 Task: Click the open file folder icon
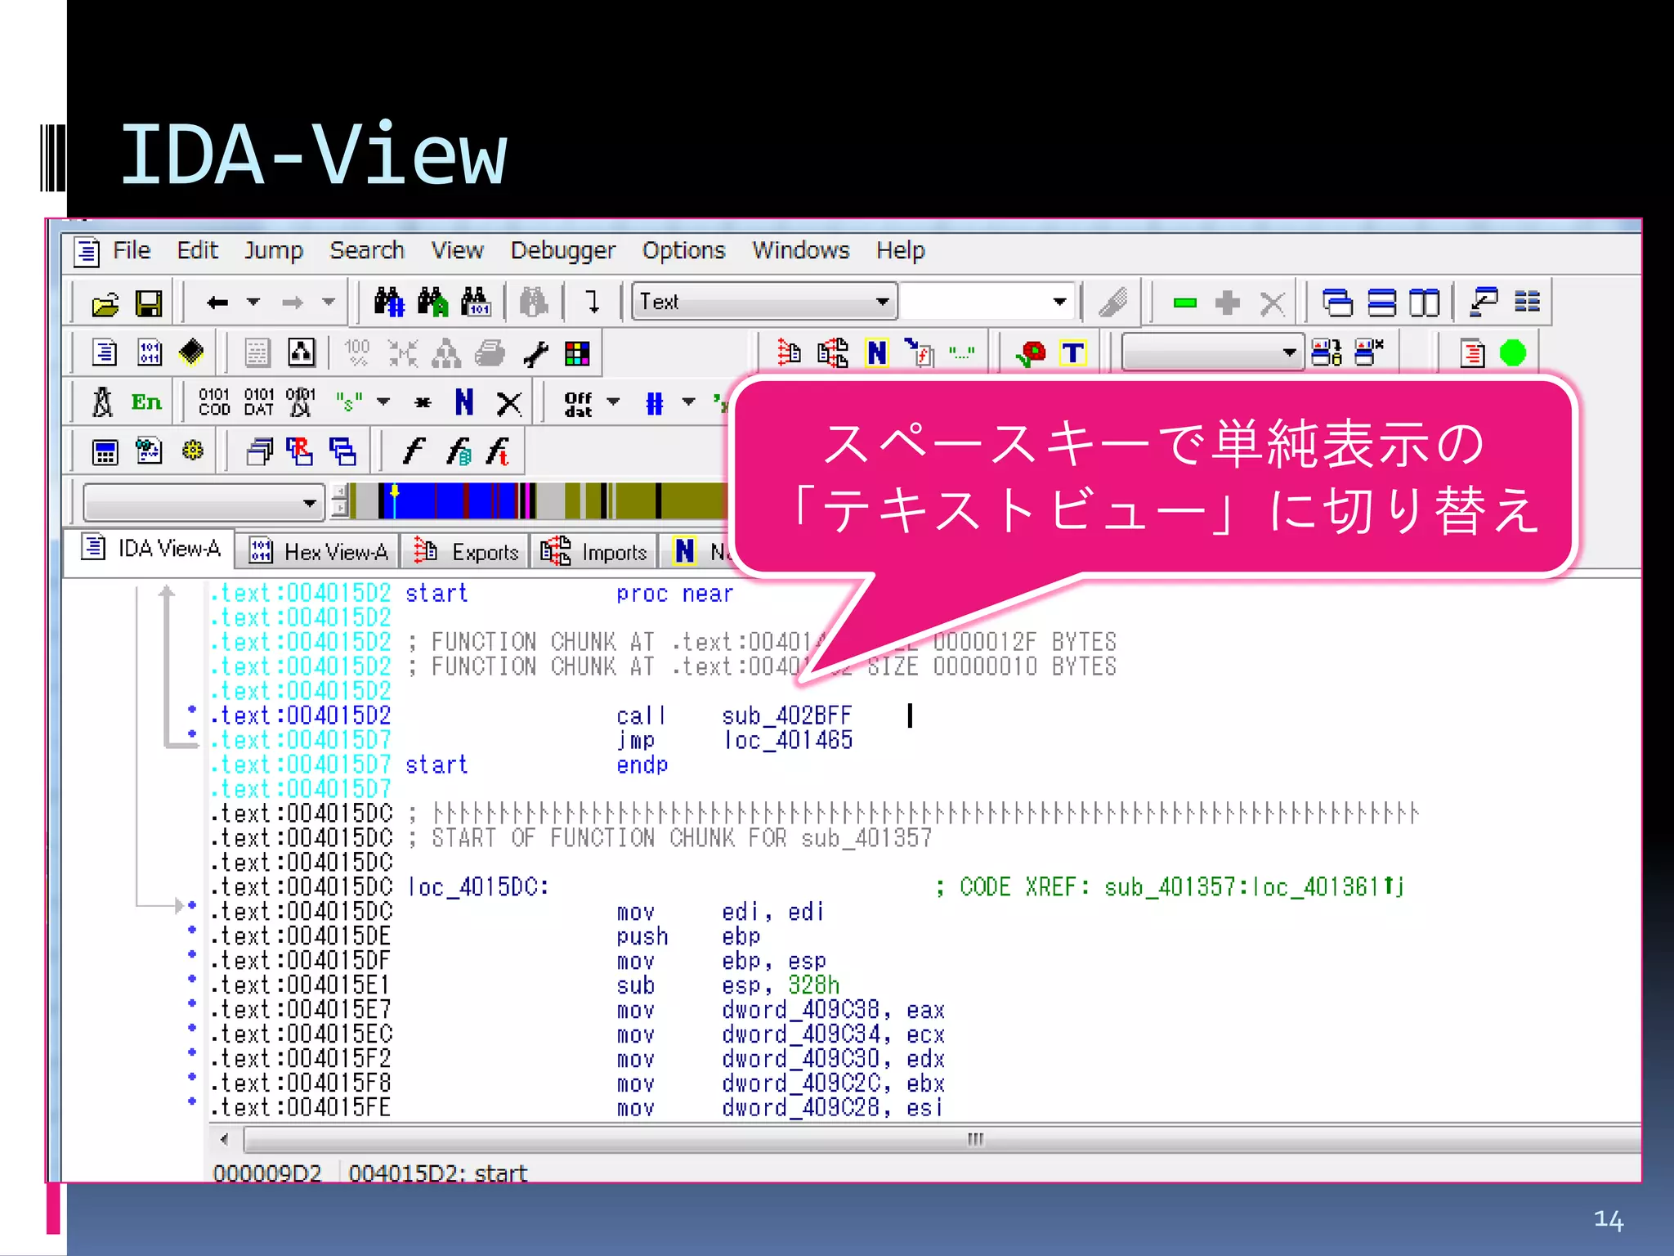[x=105, y=303]
